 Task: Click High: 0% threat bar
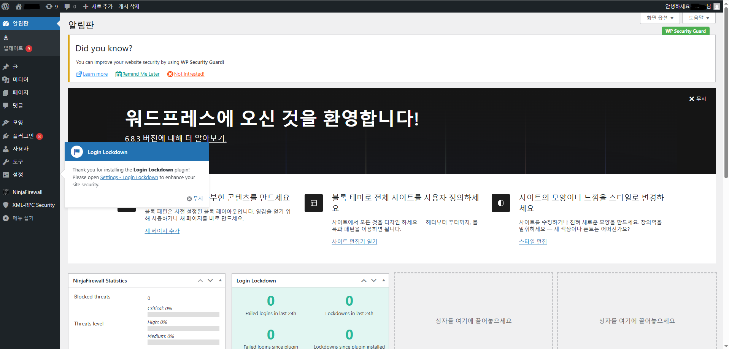click(183, 328)
